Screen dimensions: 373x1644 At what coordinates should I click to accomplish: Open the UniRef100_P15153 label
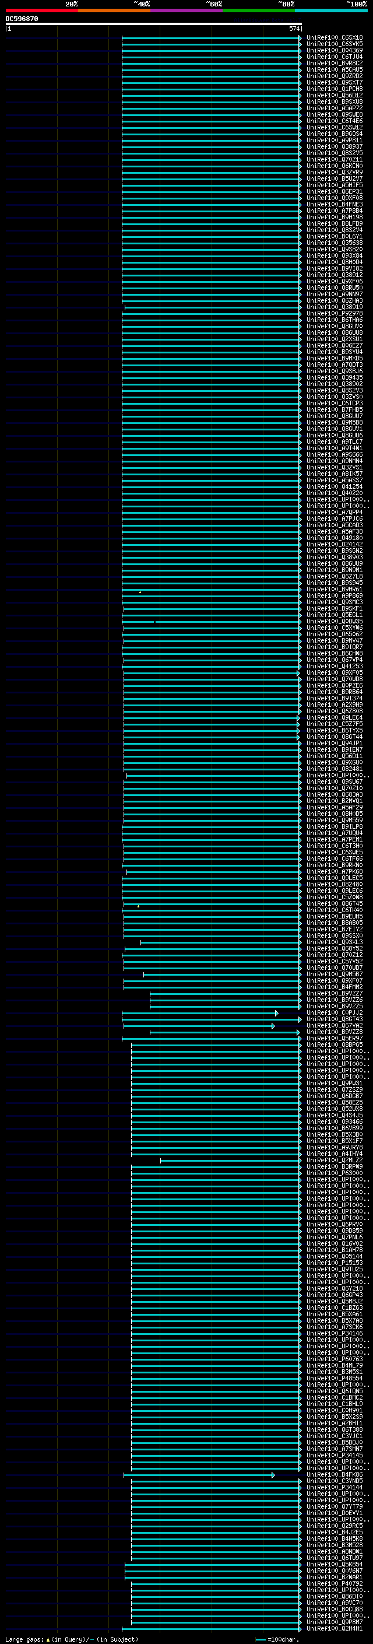(335, 1263)
